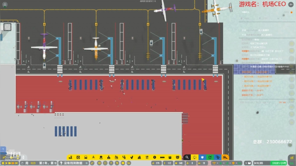Select the orange plane parked at second stand
This screenshot has height=166, width=296.
96,48
